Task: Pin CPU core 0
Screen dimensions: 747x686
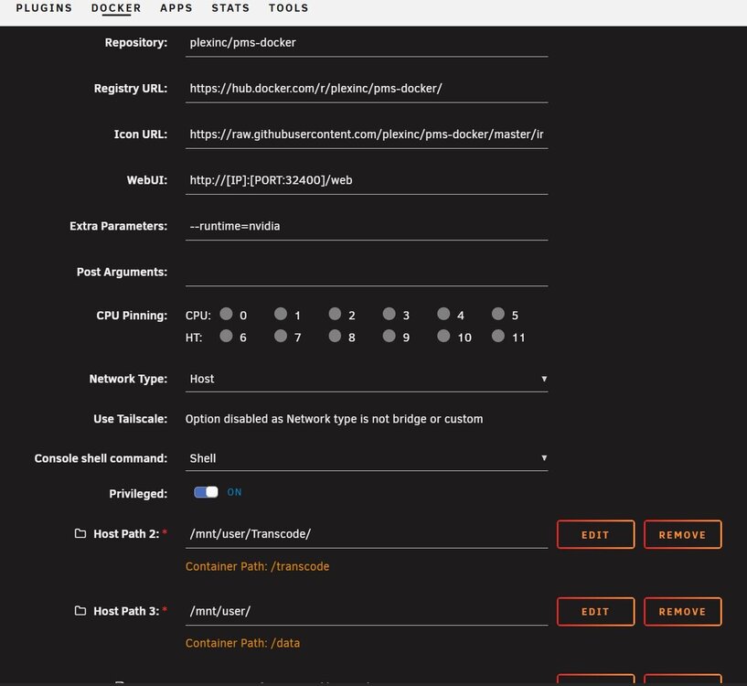Action: point(226,314)
